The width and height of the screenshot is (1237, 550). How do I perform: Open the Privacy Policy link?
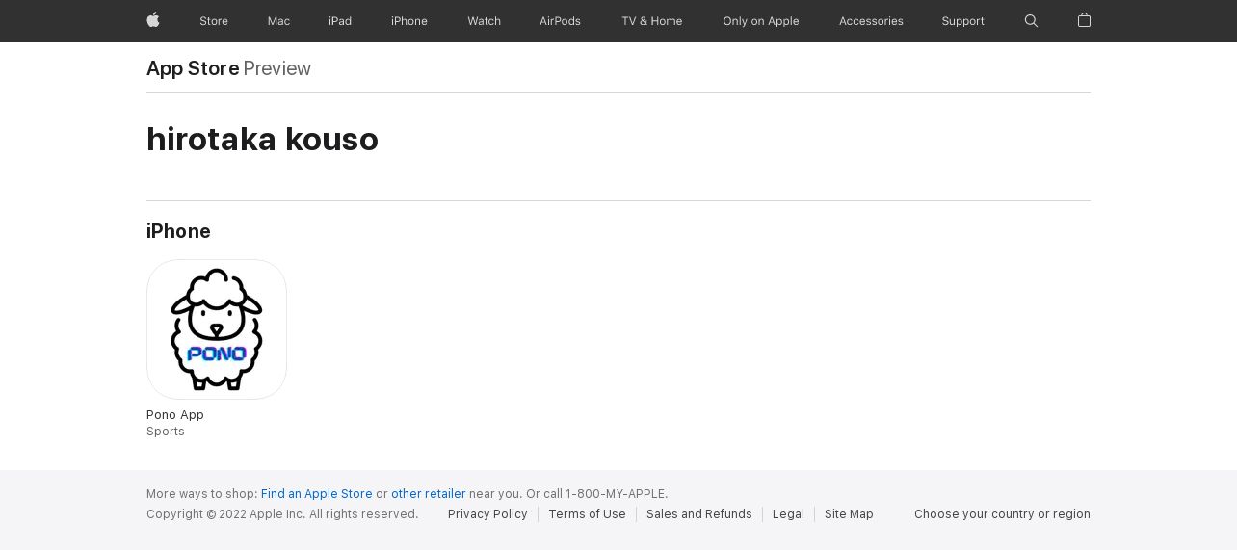pyautogui.click(x=487, y=514)
